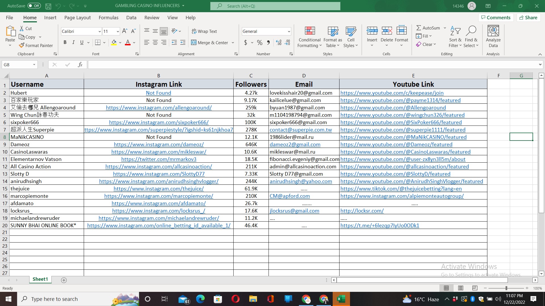
Task: Toggle bold formatting on
Action: [x=65, y=42]
